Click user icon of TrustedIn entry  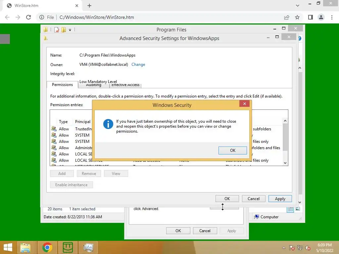point(54,129)
